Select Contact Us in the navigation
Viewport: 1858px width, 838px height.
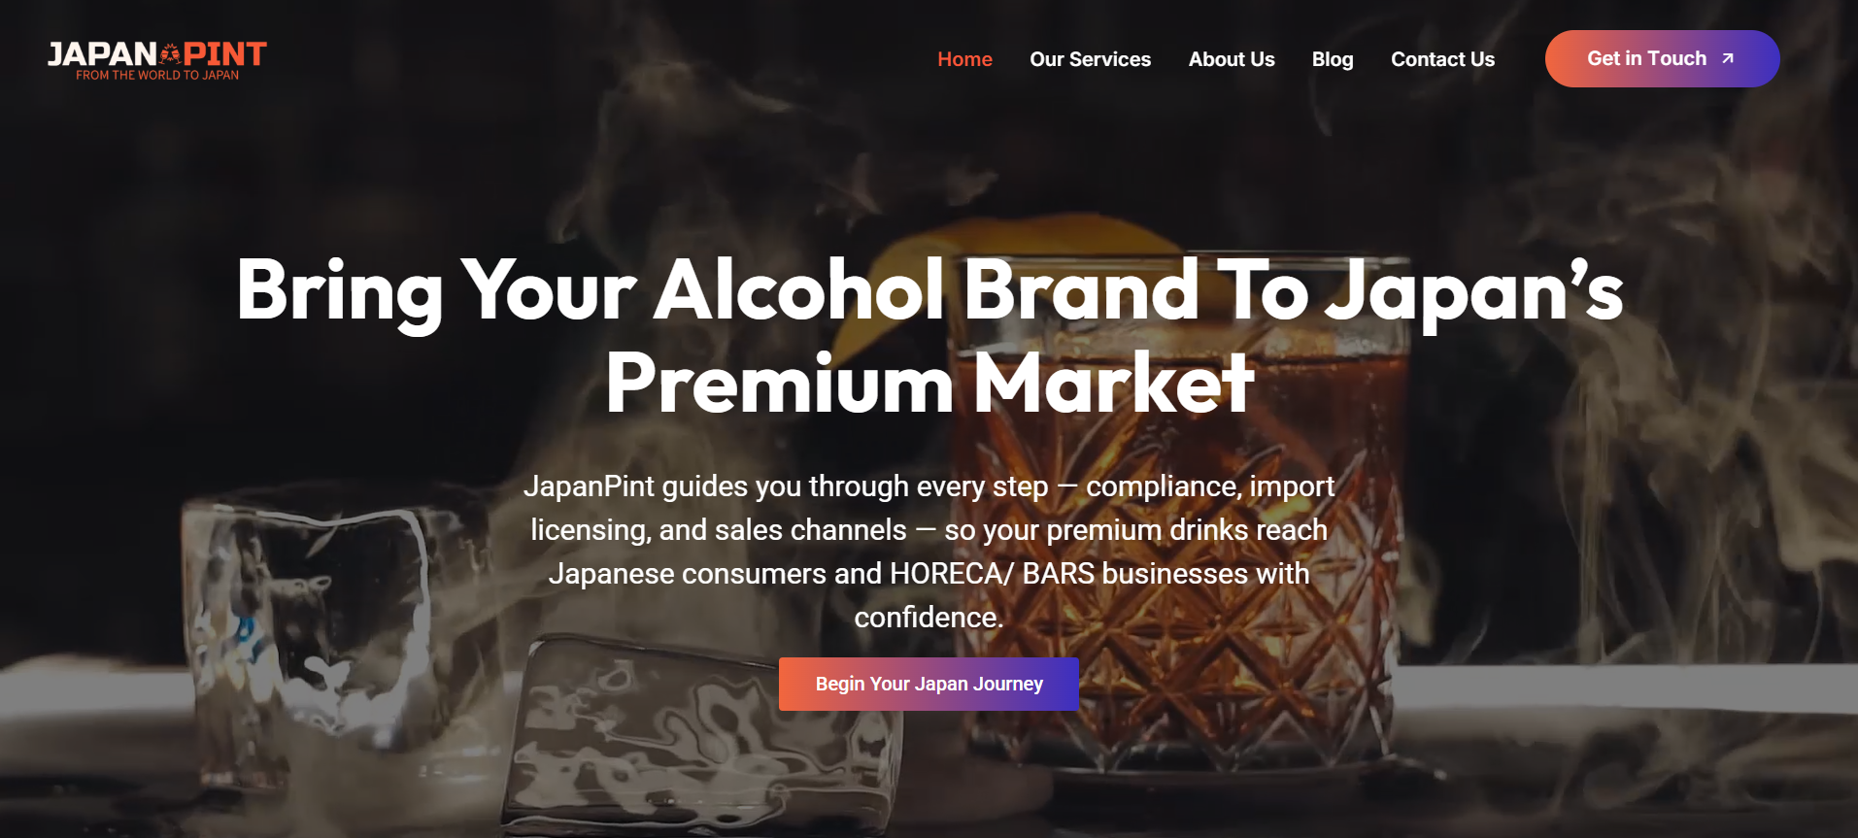(x=1442, y=59)
